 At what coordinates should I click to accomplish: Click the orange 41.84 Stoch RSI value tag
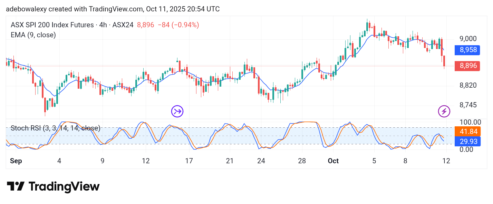click(467, 132)
